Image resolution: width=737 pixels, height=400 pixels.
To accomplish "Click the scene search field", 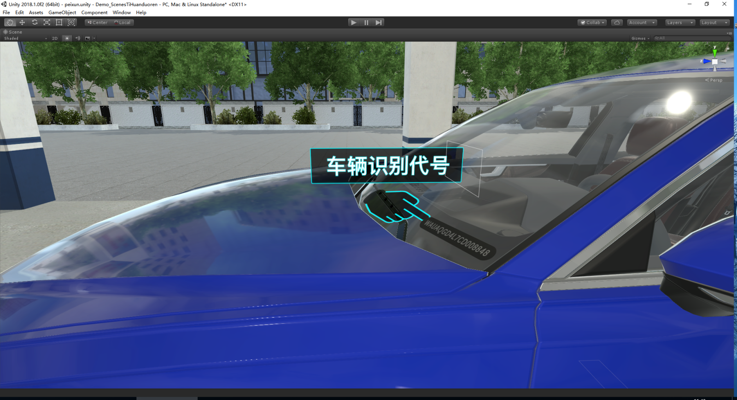I will [x=691, y=39].
